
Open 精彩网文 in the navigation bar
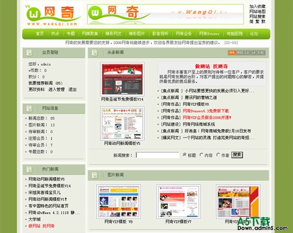tap(113, 33)
